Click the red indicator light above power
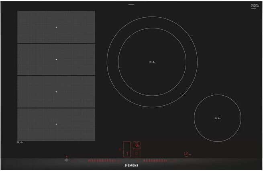 pyautogui.click(x=67, y=156)
